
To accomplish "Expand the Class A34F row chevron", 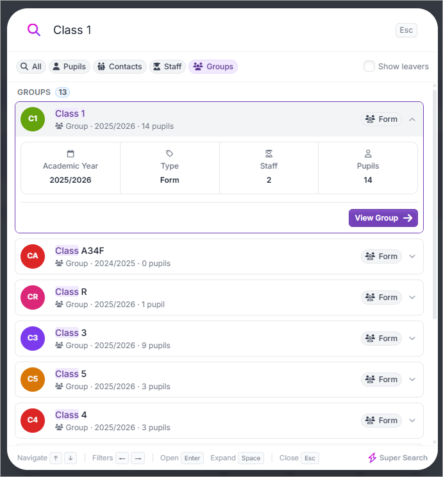I will (x=412, y=256).
